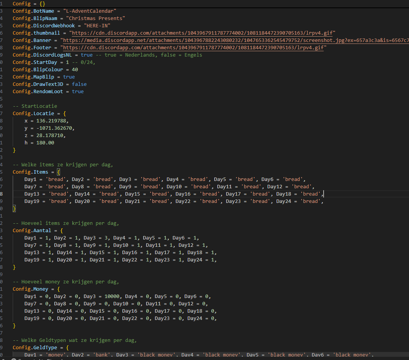Click the closing brace of Config.Money

[x=14, y=325]
